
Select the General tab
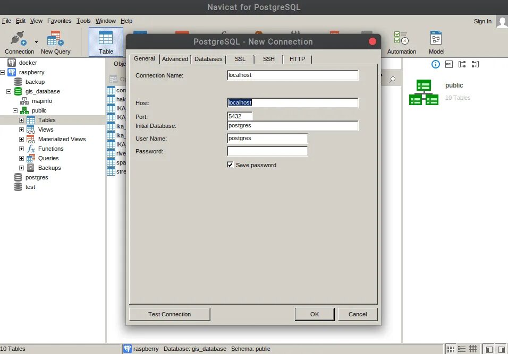point(145,58)
